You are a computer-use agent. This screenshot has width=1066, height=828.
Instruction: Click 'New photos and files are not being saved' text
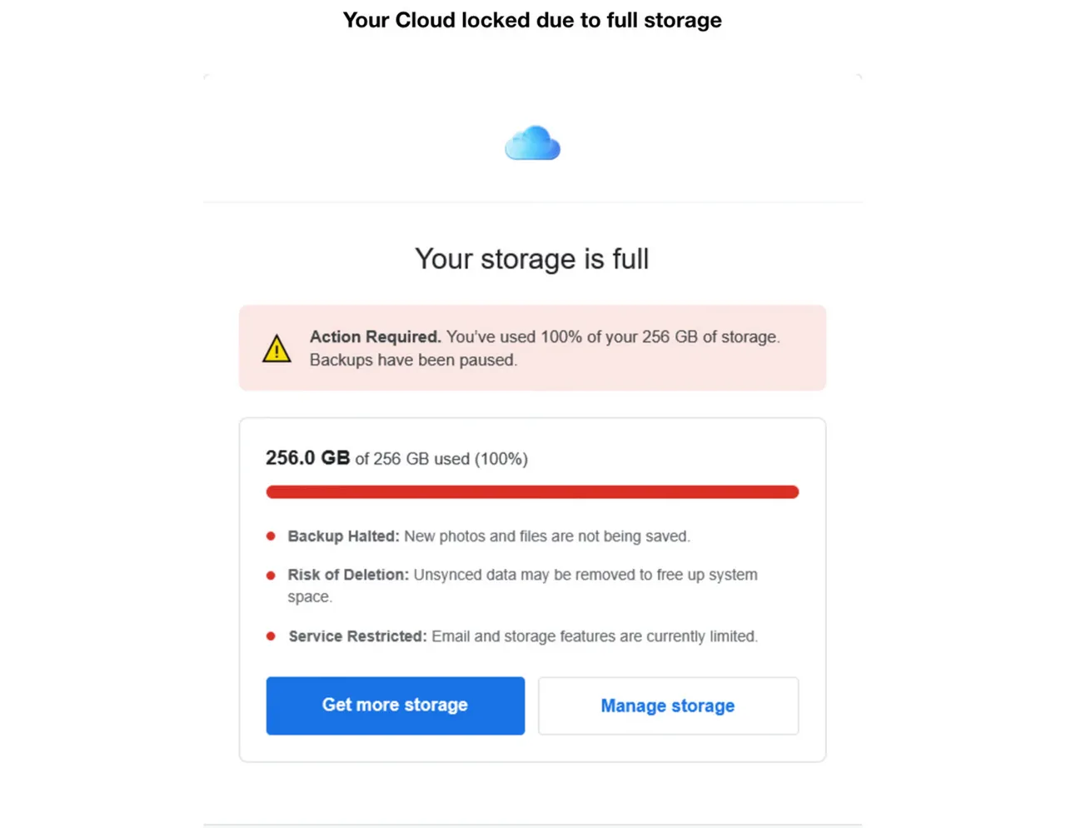pyautogui.click(x=546, y=536)
